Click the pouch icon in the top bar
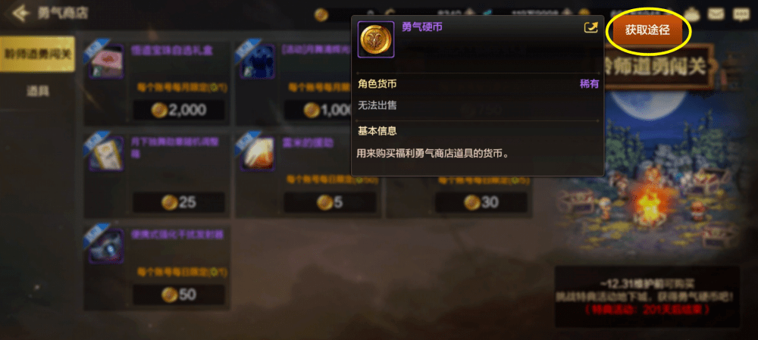This screenshot has height=340, width=758. tap(692, 14)
